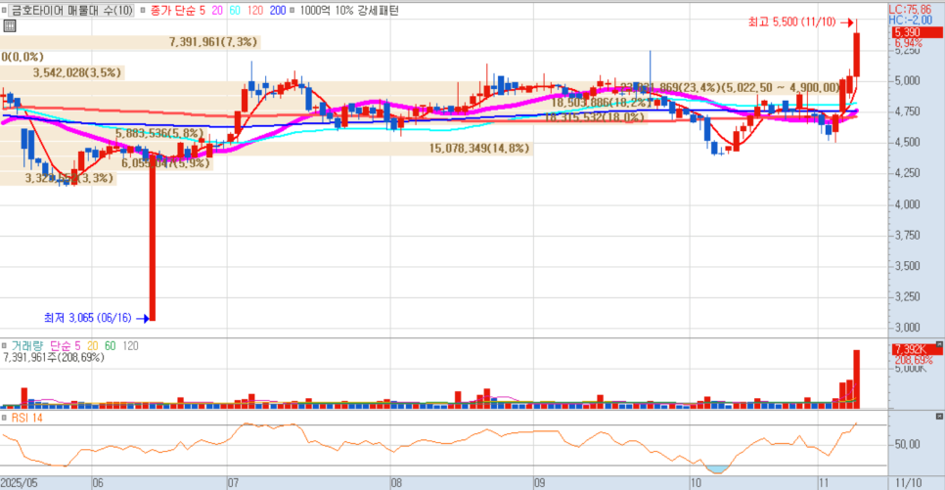Screen dimensions: 945x490
Task: Click the 6.94% change rate value
Action: [908, 43]
